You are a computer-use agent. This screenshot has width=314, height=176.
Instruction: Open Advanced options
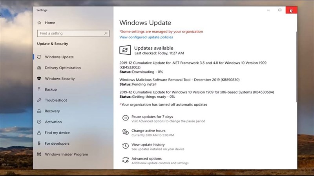pyautogui.click(x=146, y=158)
